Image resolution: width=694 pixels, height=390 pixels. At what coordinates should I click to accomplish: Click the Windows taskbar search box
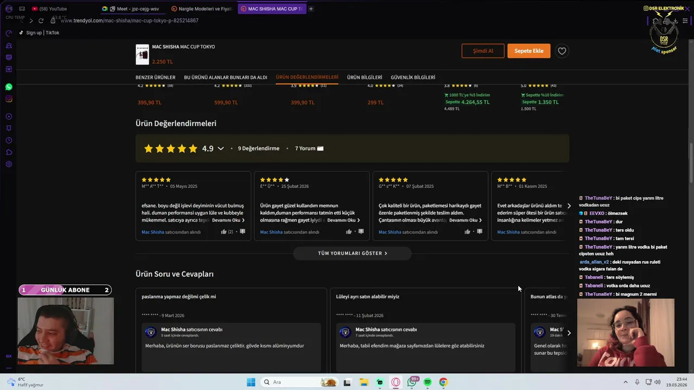pos(300,382)
